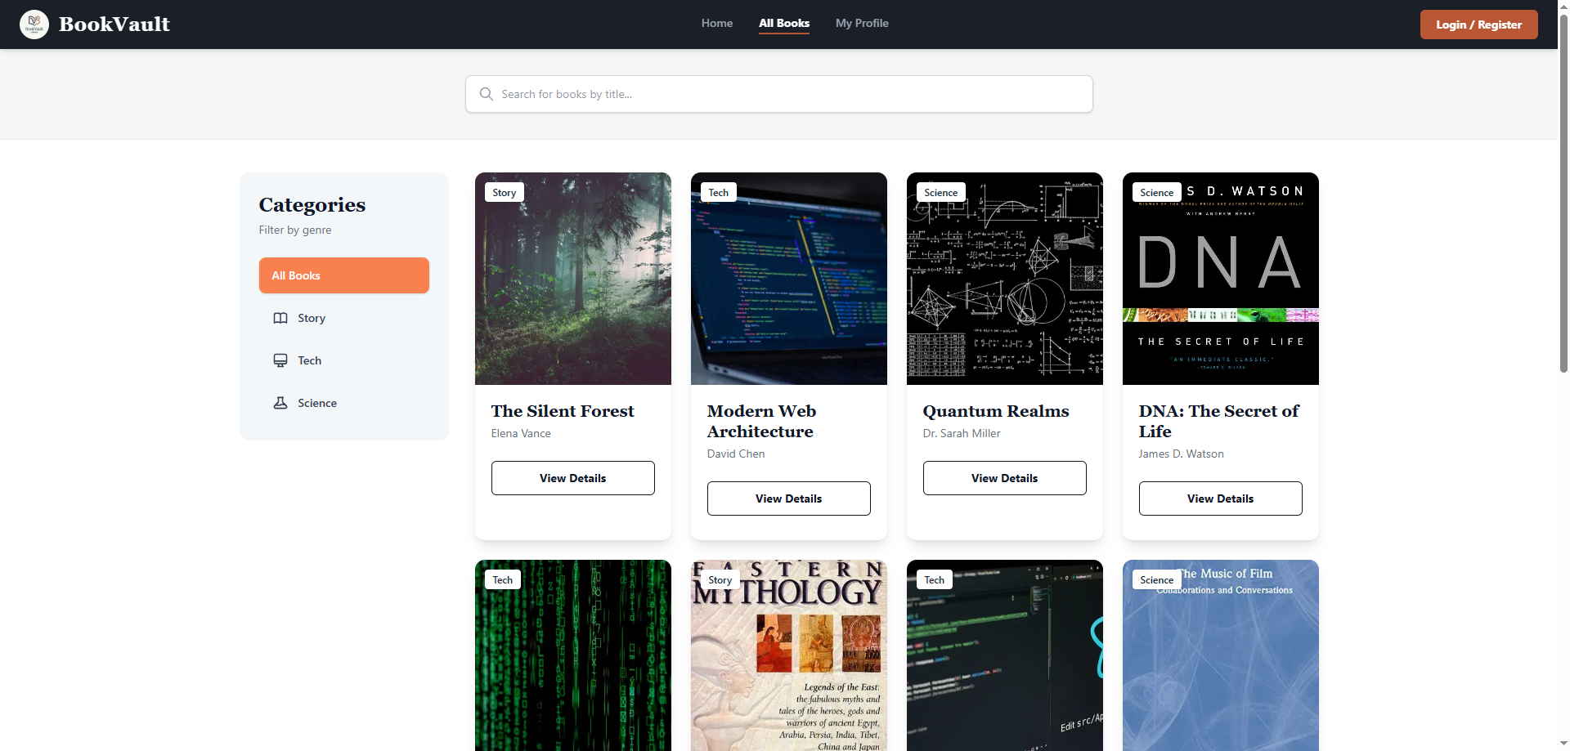The image size is (1570, 751).
Task: Click the Eastern Mythology book cover
Action: tap(789, 655)
